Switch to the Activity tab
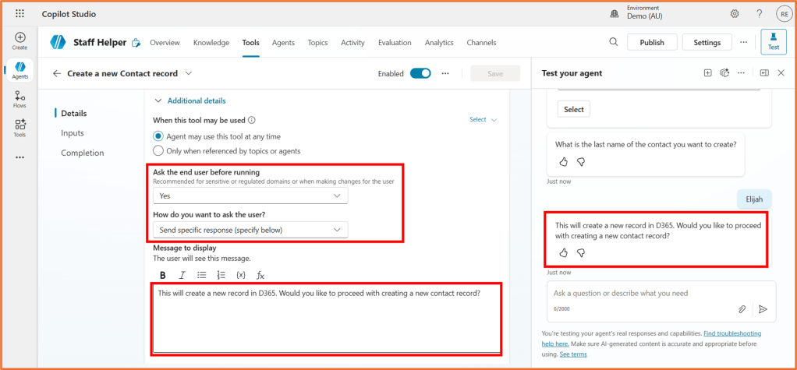Screen dimensions: 797x370 coord(352,43)
